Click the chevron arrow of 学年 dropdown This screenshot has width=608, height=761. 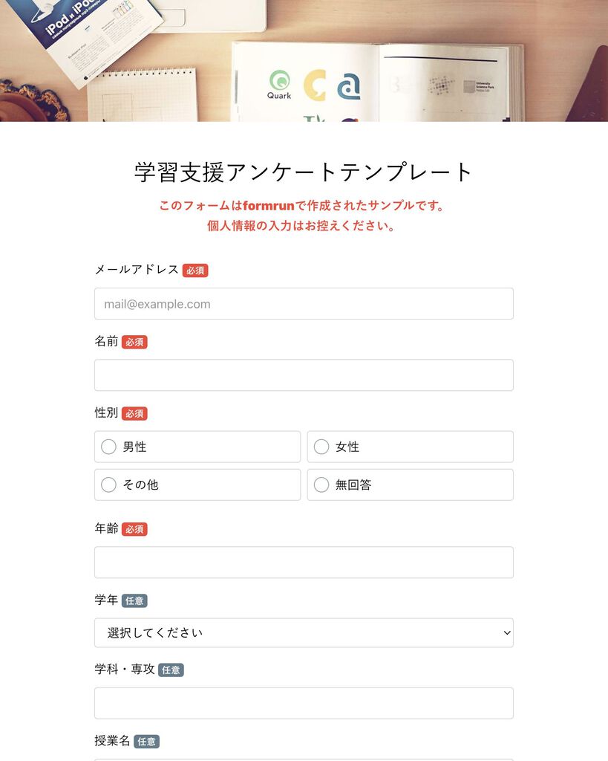pos(506,633)
